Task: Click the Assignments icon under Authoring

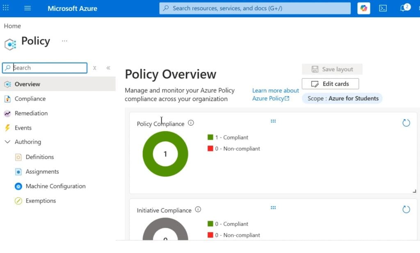Action: click(18, 172)
